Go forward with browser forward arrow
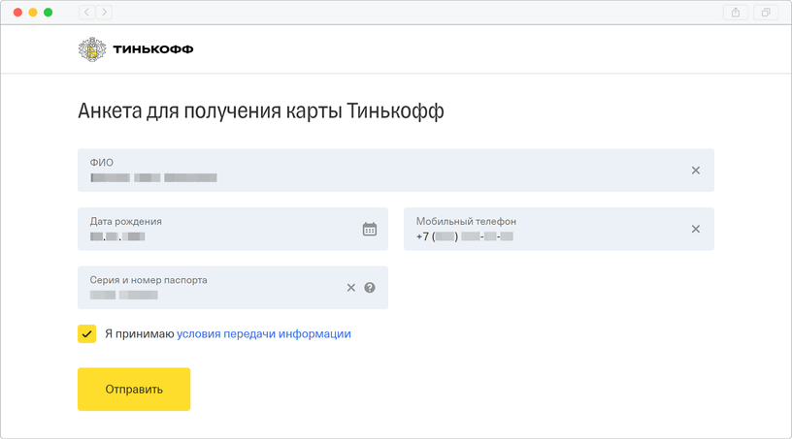The width and height of the screenshot is (792, 439). pos(104,12)
